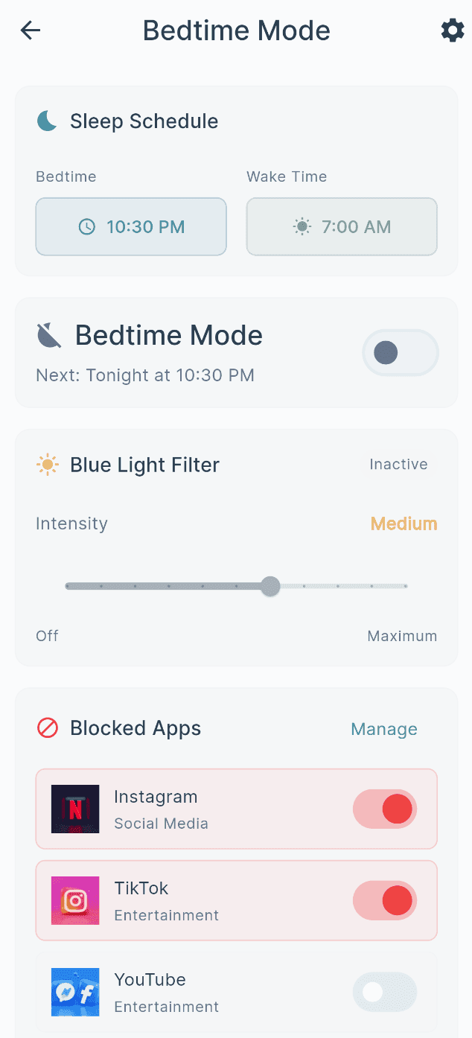Open Manage for Blocked Apps
Viewport: 472px width, 1038px height.
tap(384, 729)
